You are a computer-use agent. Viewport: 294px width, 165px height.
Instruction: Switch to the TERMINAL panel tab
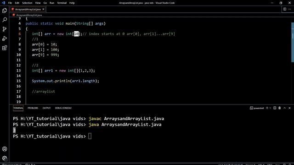[x=18, y=108]
